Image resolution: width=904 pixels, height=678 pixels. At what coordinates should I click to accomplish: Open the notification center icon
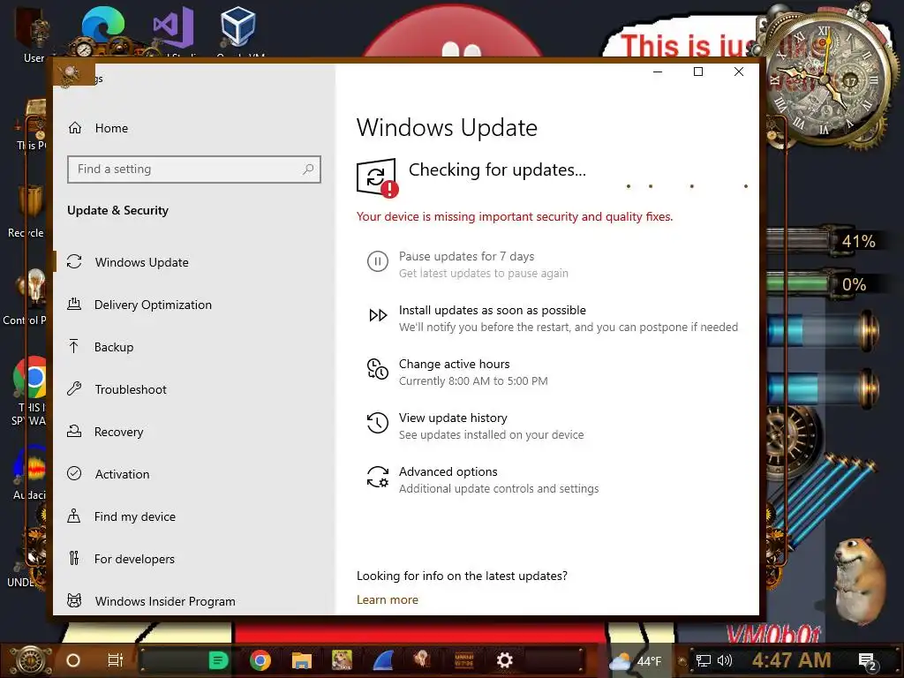(x=867, y=662)
